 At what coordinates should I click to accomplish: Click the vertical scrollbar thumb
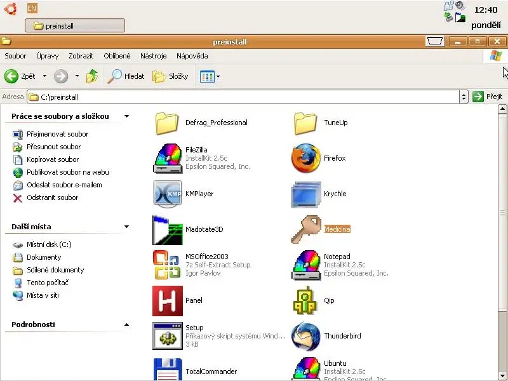[x=502, y=213]
